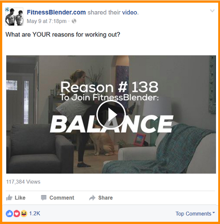
Task: Open post options chevron menu
Action: [x=212, y=11]
